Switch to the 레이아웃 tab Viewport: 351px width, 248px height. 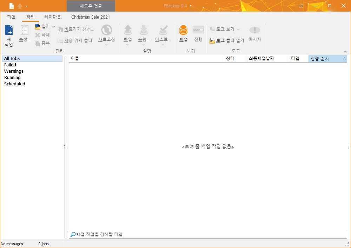pyautogui.click(x=53, y=17)
